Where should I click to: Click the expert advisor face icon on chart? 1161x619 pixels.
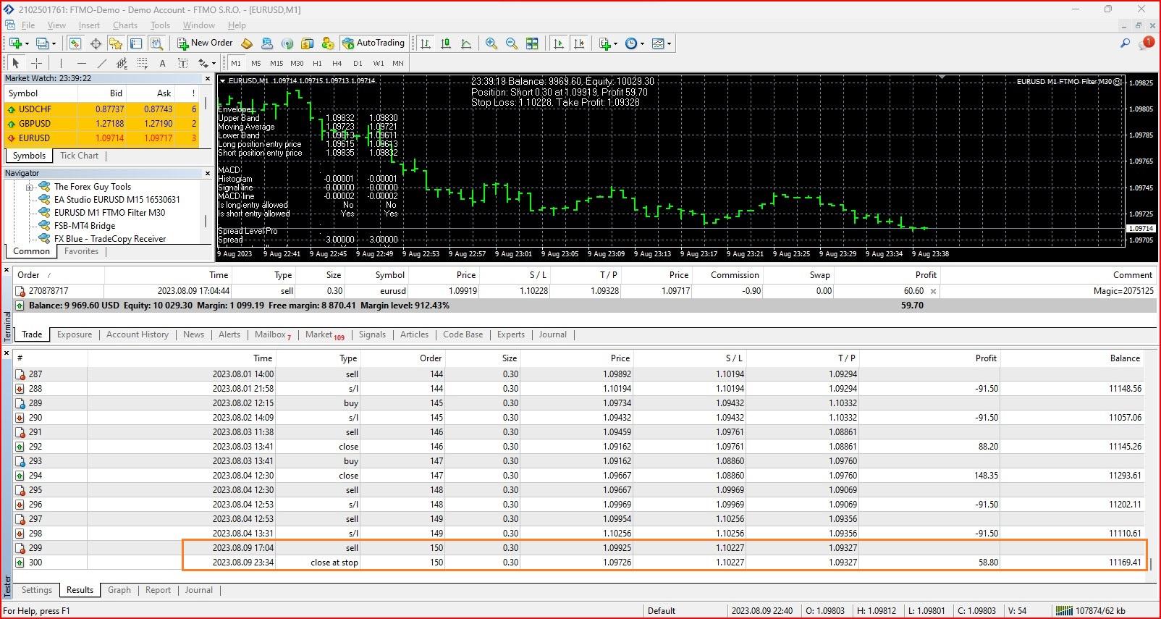pos(1118,82)
